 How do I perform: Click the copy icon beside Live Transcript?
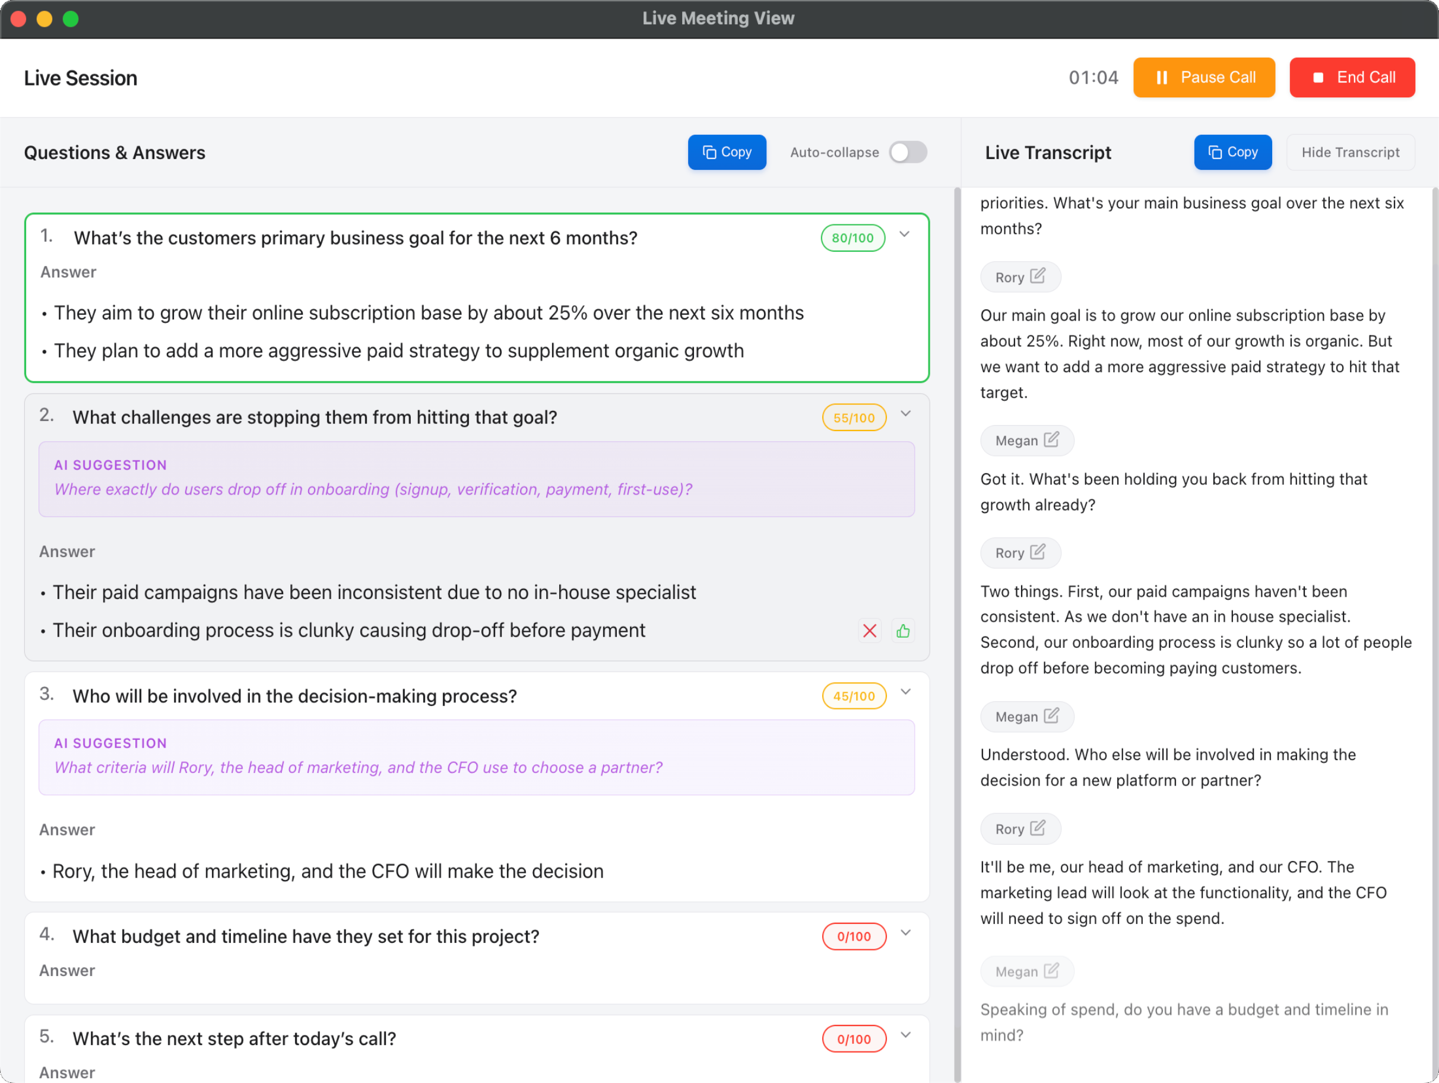(1215, 151)
